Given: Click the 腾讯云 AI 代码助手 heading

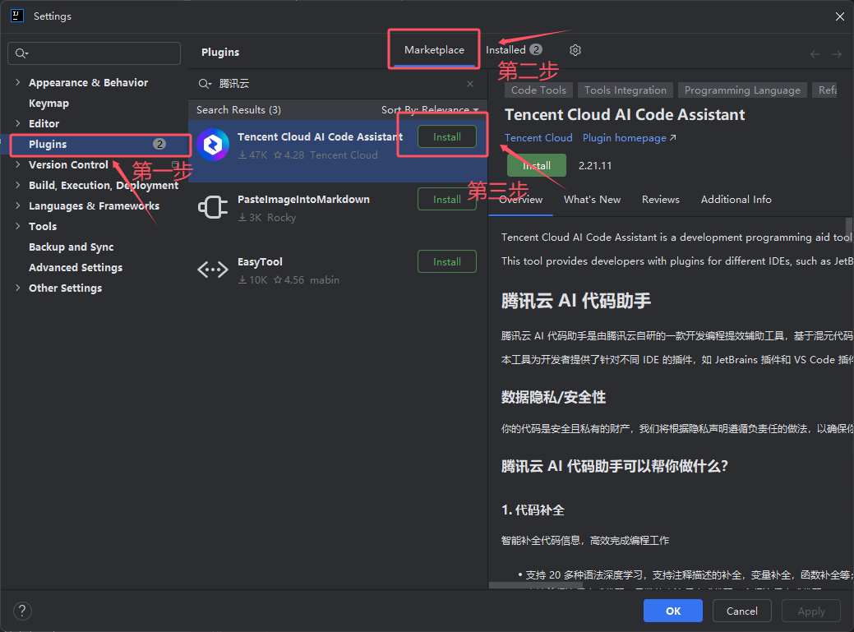Looking at the screenshot, I should (x=575, y=301).
